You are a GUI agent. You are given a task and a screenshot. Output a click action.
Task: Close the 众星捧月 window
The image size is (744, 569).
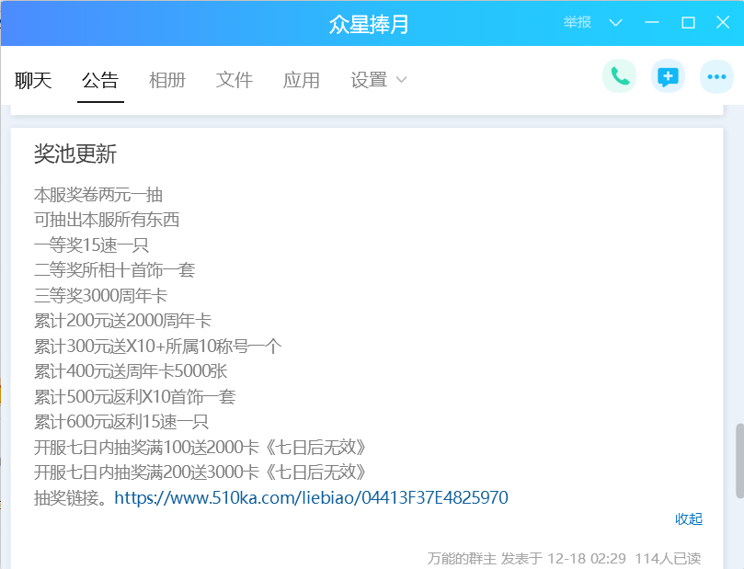(x=722, y=23)
